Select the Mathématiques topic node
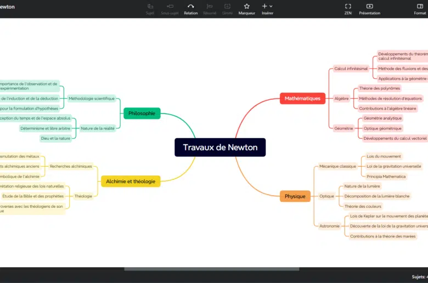The image size is (428, 283). point(302,99)
